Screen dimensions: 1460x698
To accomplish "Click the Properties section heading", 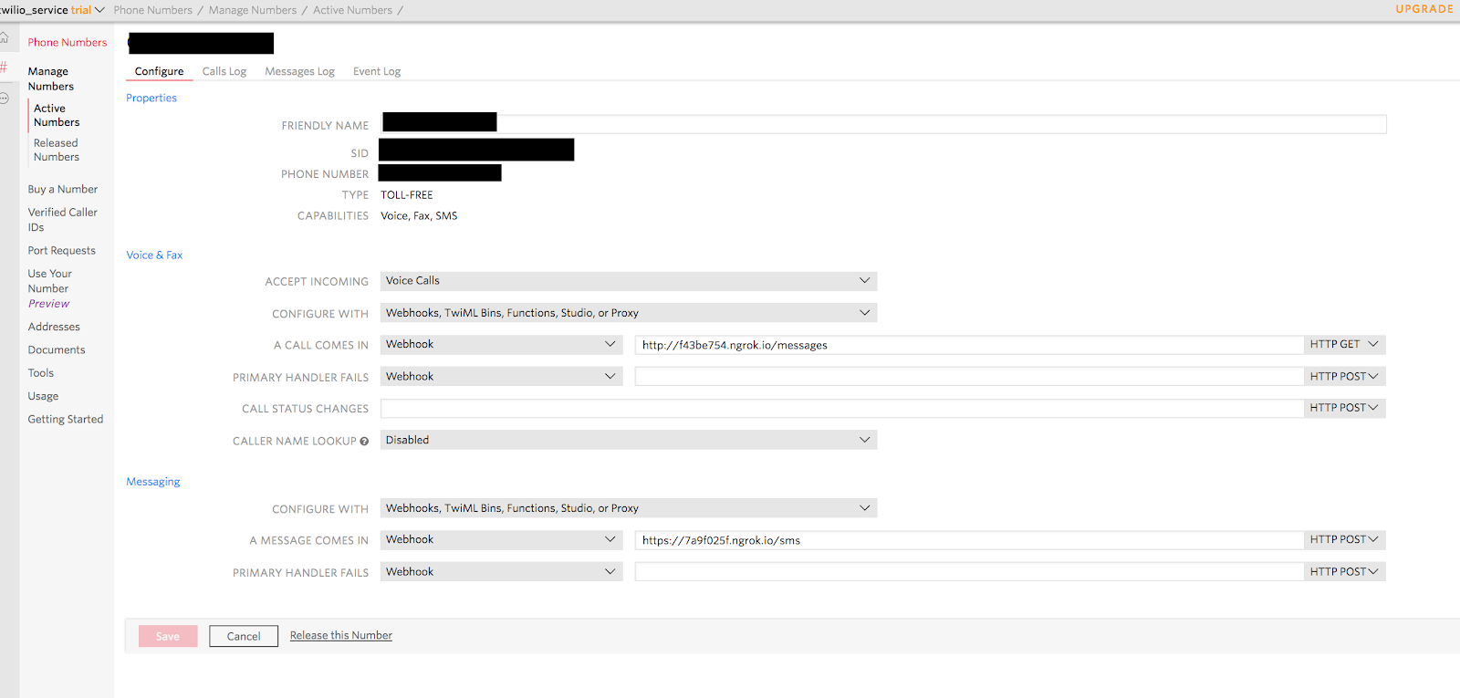I will 151,99.
